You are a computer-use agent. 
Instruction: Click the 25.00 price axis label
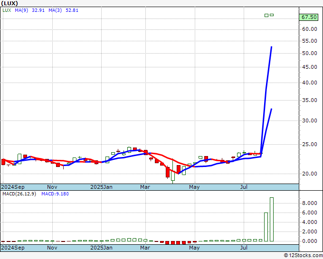310,144
